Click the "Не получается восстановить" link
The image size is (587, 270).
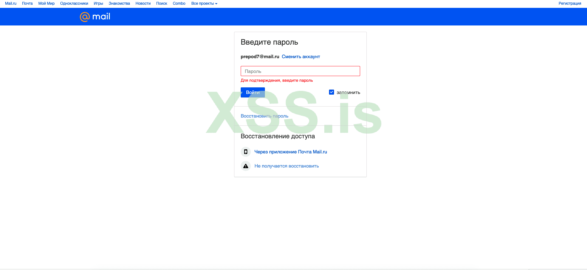[287, 166]
